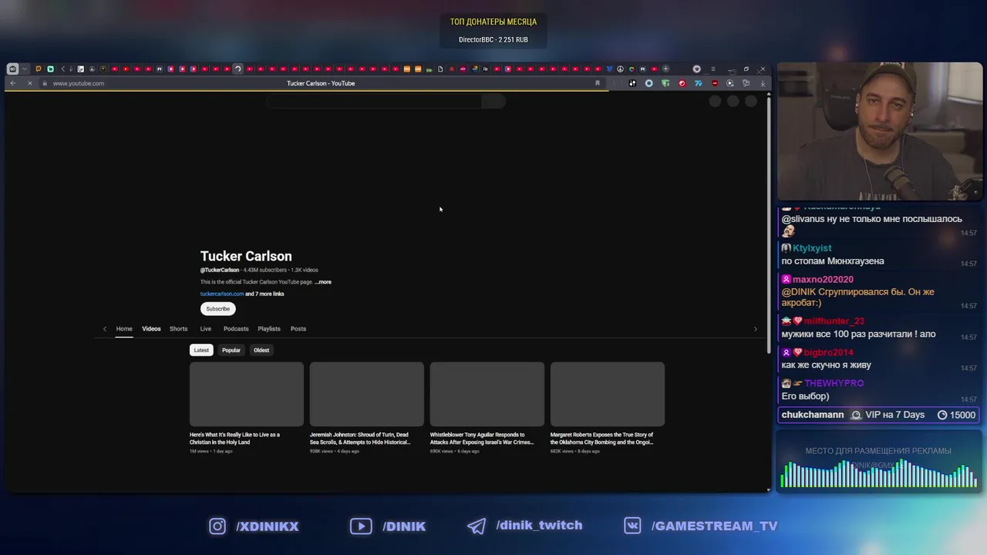Focus the www.youtube.com address field
This screenshot has height=555, width=987.
pos(79,83)
